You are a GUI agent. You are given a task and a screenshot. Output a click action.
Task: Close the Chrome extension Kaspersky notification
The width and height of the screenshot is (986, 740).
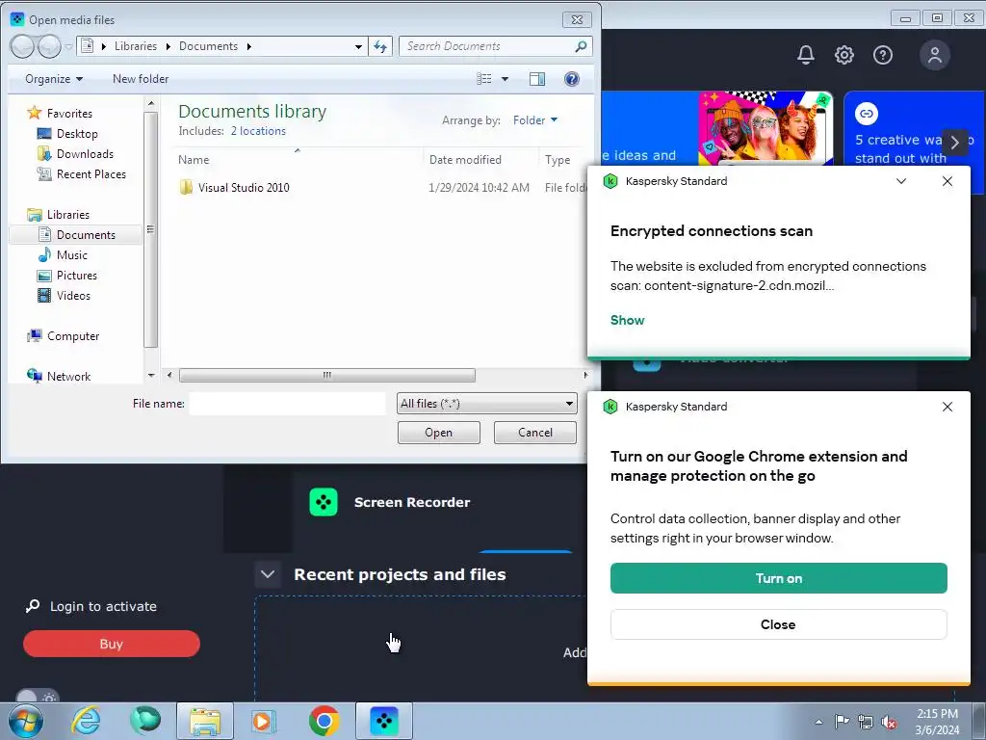coord(947,407)
